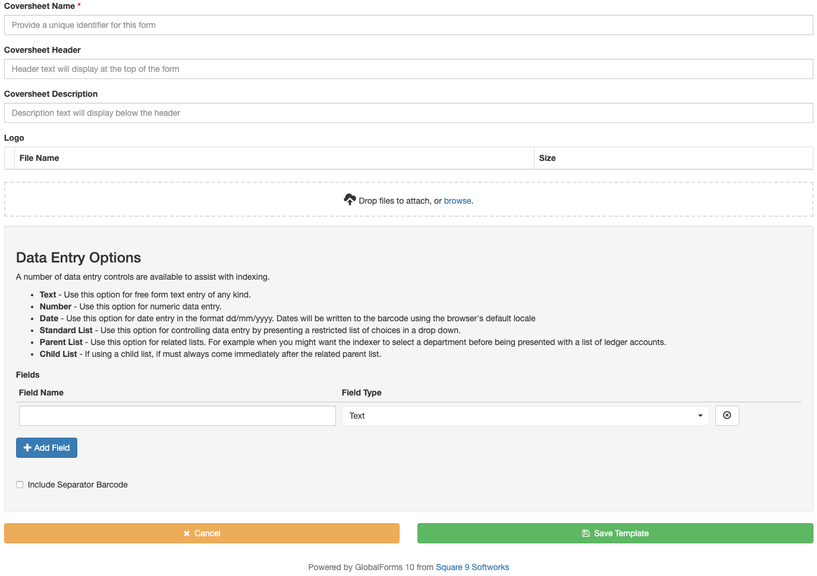Click the Coversheet Name label
Image resolution: width=817 pixels, height=576 pixels.
click(x=39, y=6)
